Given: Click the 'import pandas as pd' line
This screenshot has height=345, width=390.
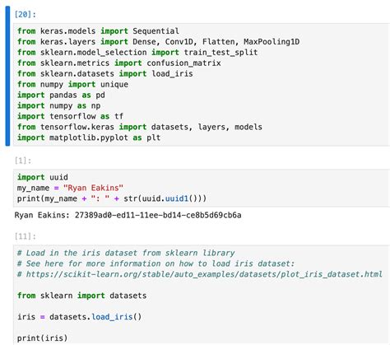Looking at the screenshot, I should tap(61, 95).
